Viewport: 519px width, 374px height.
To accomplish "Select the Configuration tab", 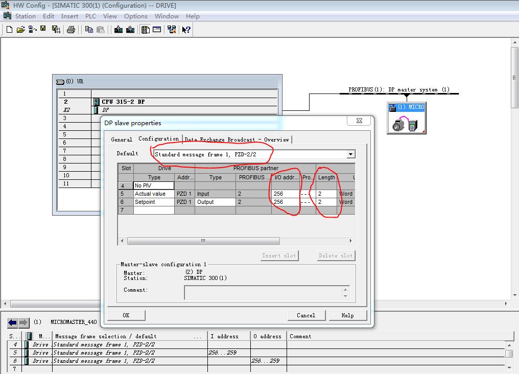I will (x=158, y=138).
